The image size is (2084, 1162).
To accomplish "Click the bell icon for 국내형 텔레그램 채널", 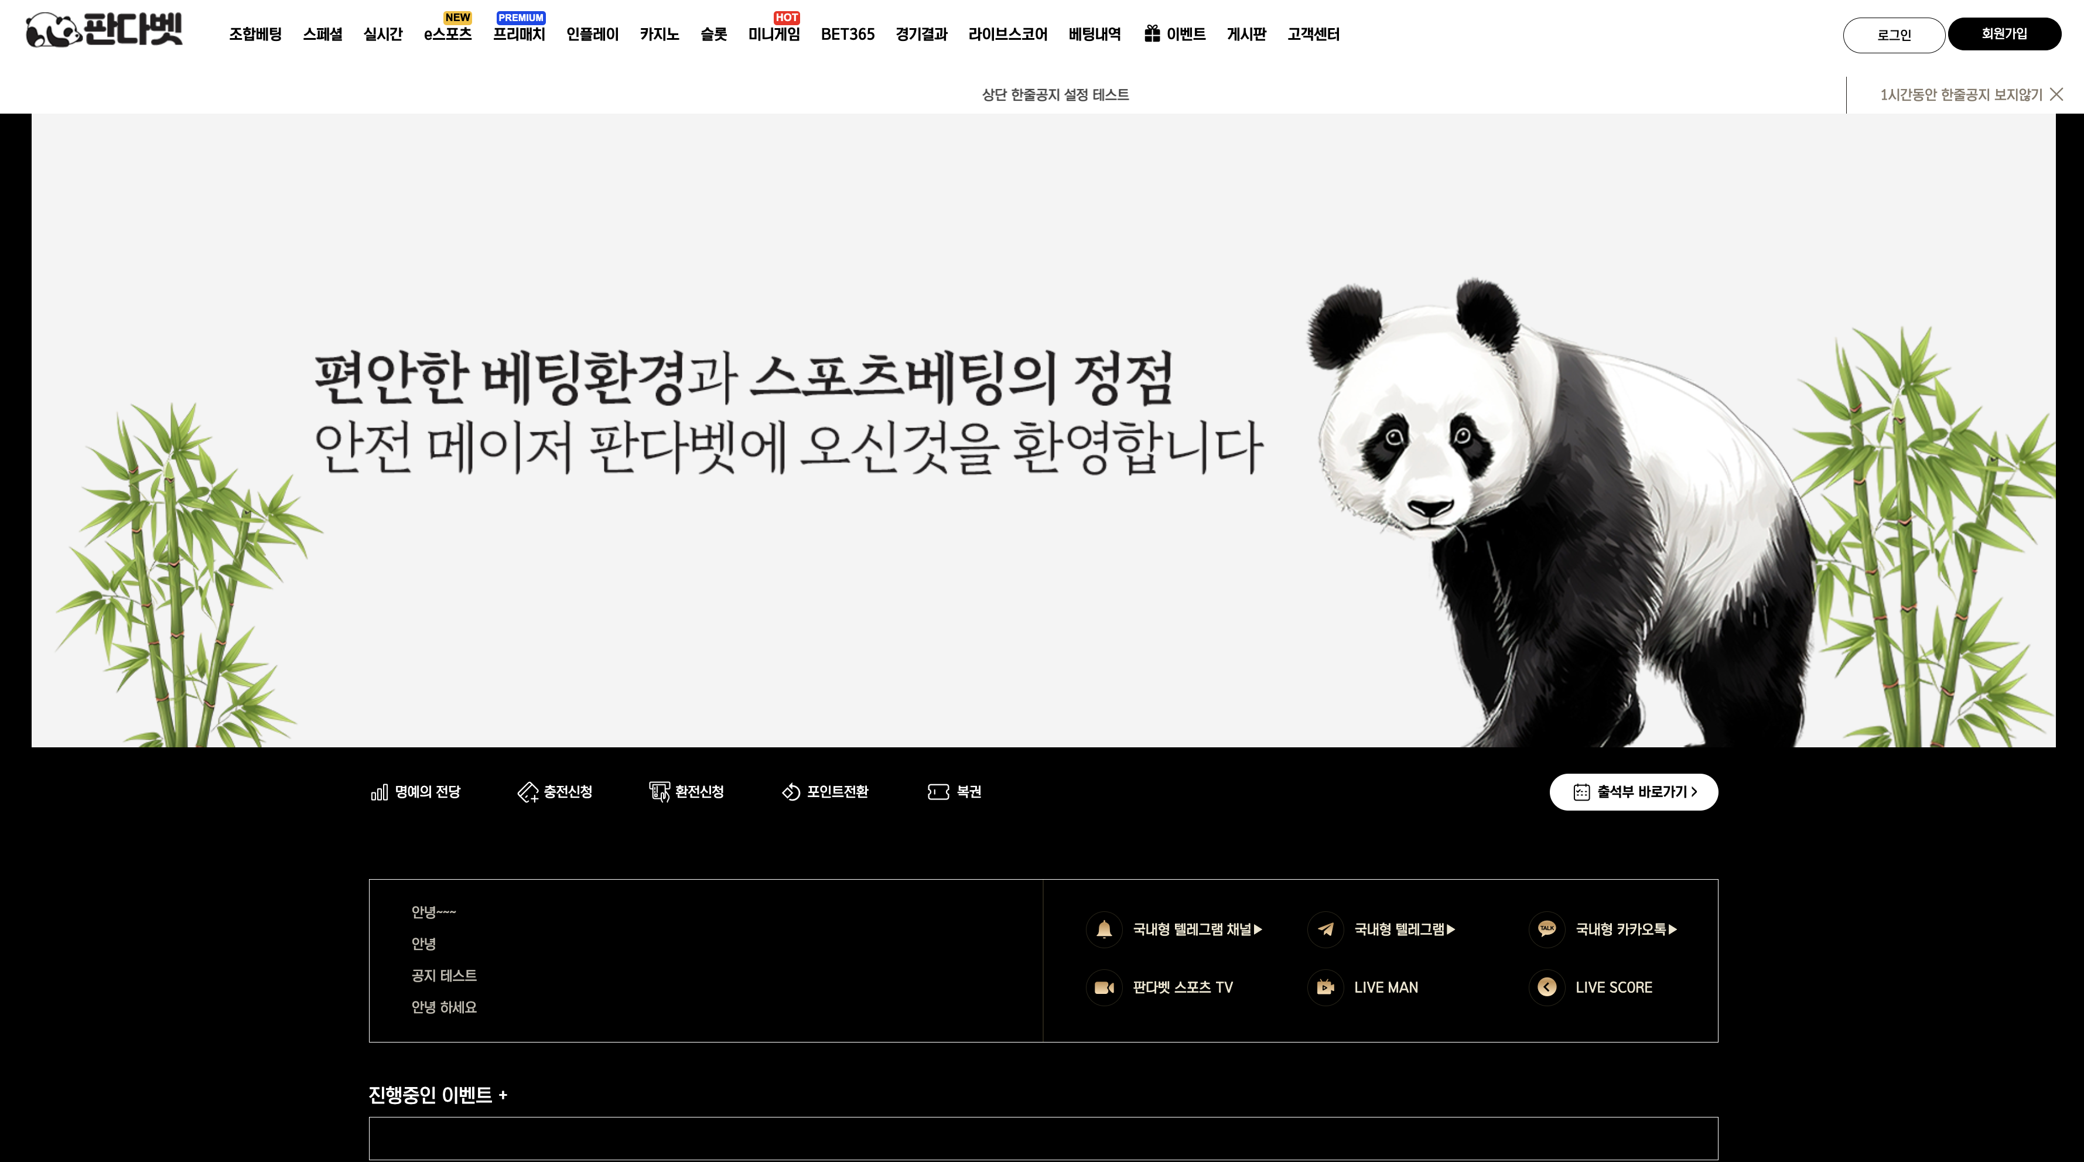I will point(1104,929).
